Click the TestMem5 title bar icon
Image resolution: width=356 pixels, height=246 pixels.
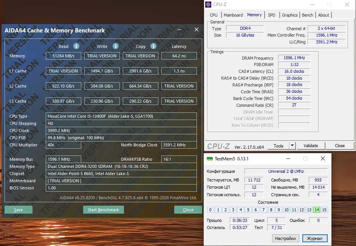pyautogui.click(x=209, y=159)
